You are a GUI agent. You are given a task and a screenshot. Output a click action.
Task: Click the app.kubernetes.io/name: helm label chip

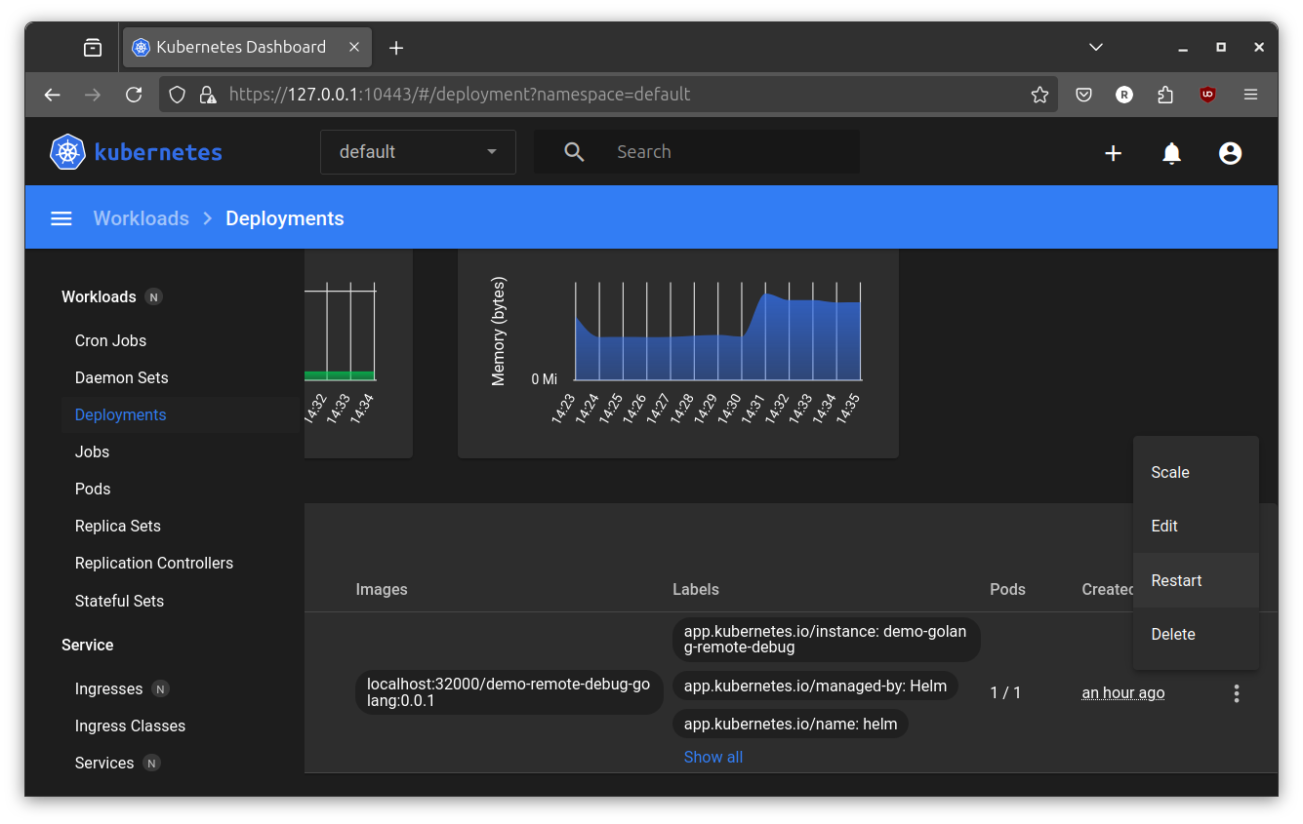(x=790, y=724)
